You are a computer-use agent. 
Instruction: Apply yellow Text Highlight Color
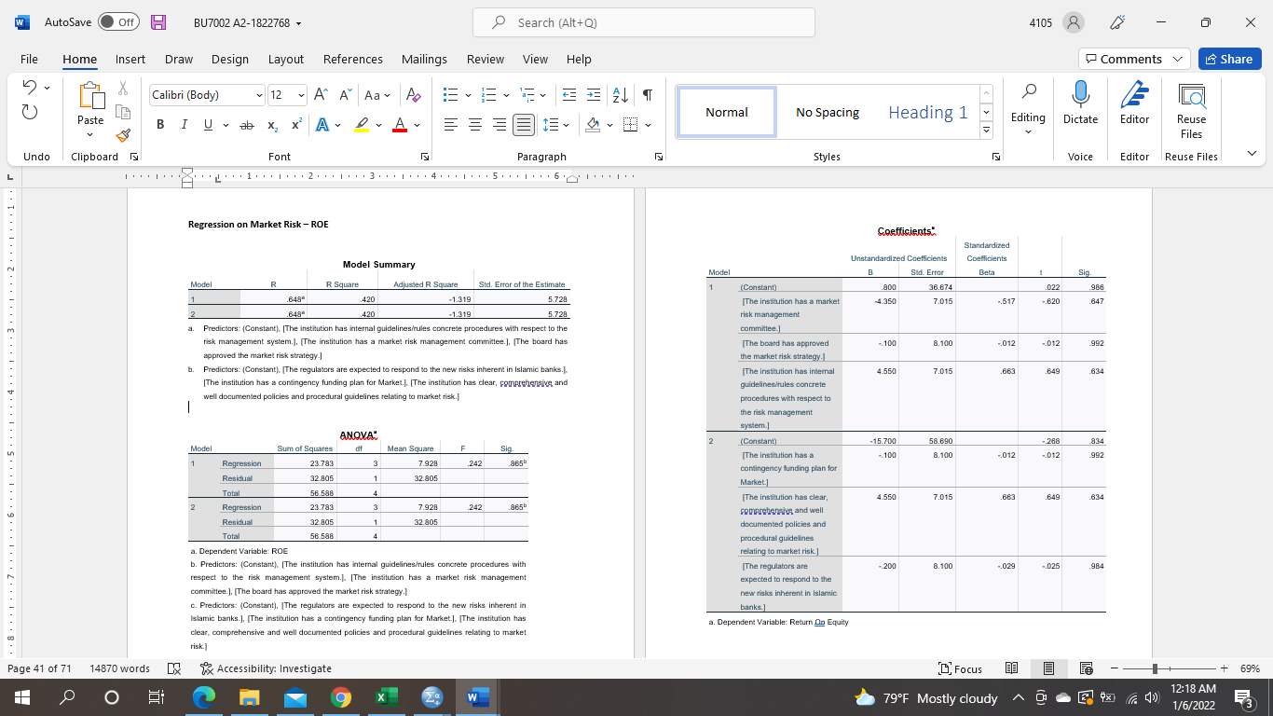coord(363,125)
